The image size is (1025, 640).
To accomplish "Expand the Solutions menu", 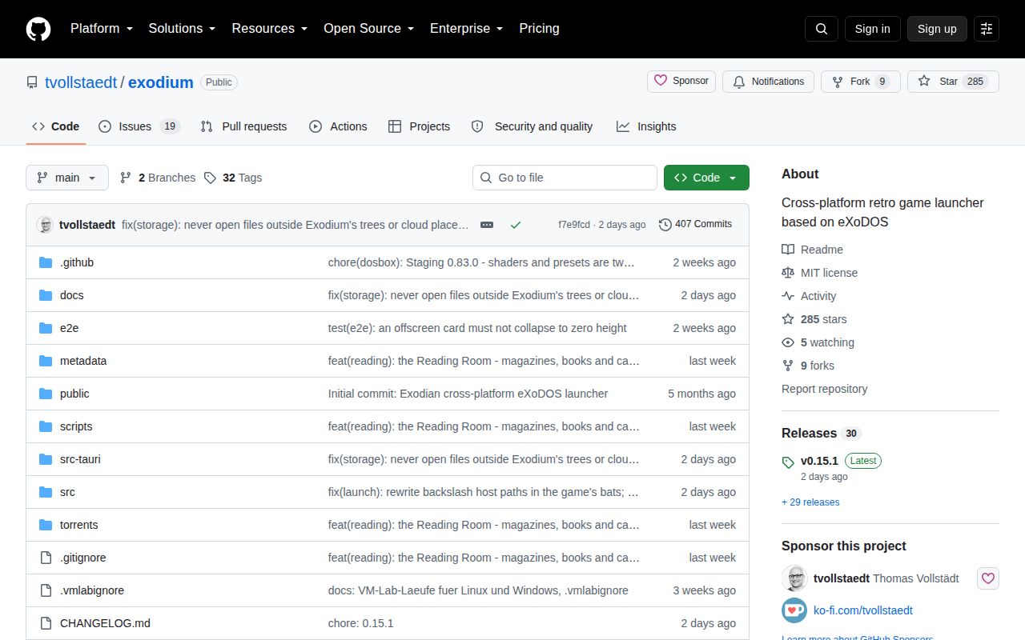I will click(182, 29).
